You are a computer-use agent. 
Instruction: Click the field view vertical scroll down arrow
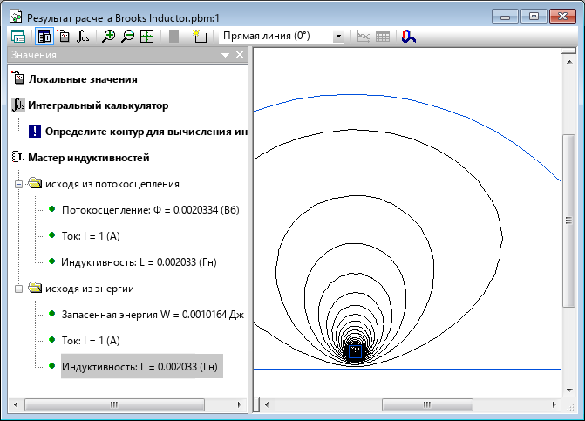click(569, 390)
